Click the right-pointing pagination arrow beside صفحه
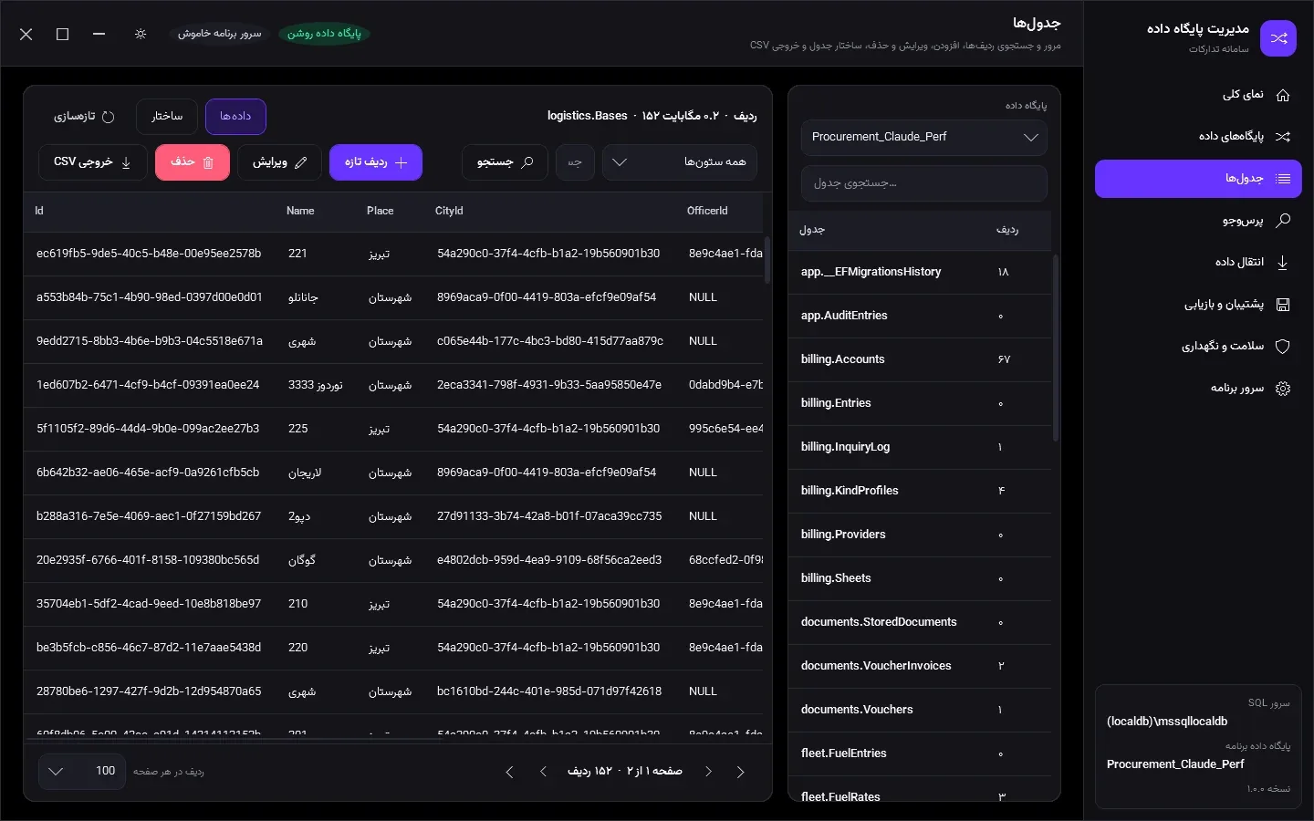The height and width of the screenshot is (821, 1314). click(x=709, y=772)
